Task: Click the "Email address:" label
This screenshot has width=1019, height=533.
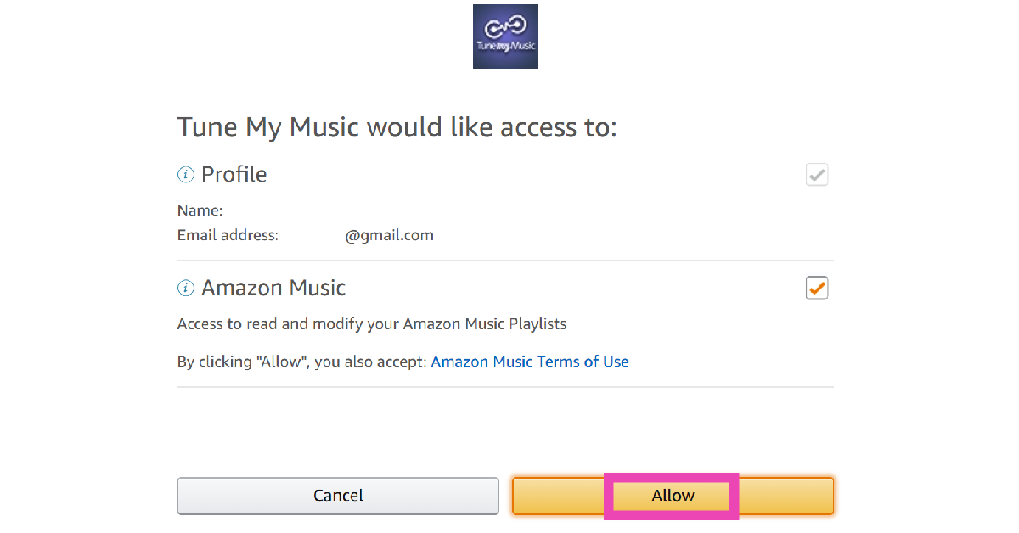Action: click(x=228, y=235)
